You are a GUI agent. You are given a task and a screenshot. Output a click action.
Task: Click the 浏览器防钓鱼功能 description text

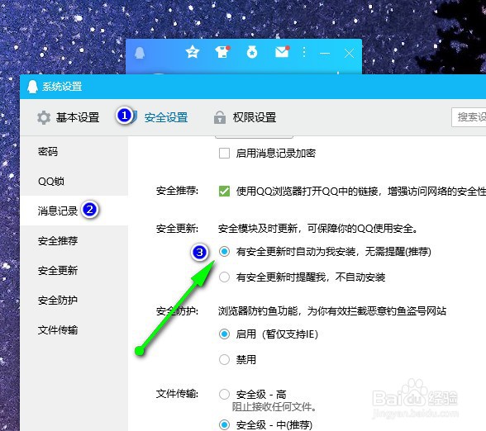point(332,310)
